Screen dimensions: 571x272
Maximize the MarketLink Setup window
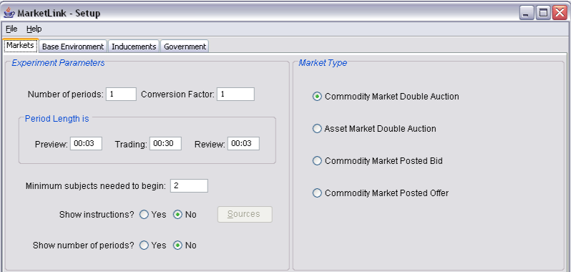click(543, 13)
